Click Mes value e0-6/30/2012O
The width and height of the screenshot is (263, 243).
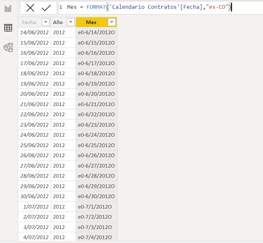pyautogui.click(x=96, y=196)
